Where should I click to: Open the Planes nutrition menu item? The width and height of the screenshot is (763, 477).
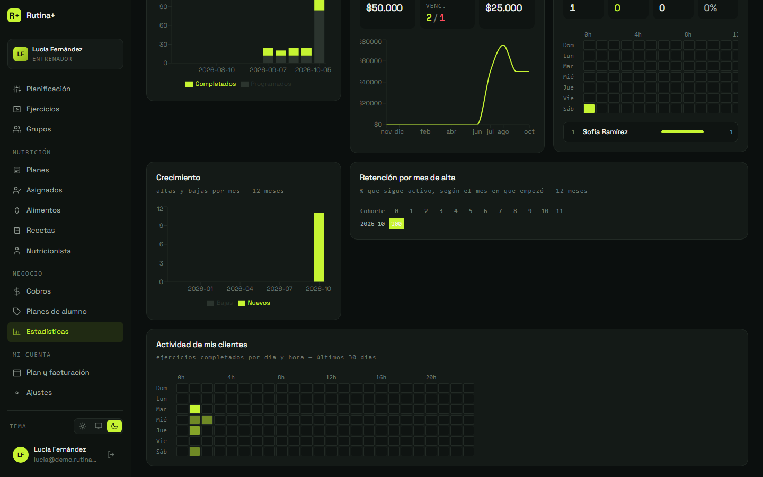pyautogui.click(x=65, y=170)
